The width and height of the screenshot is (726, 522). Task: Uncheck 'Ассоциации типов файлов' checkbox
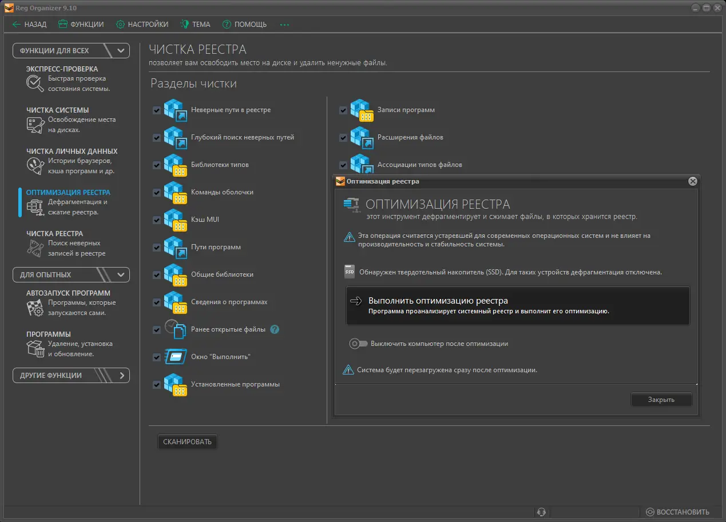[x=343, y=165]
